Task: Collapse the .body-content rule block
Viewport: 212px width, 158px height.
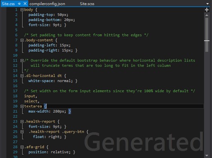Action: (22, 40)
